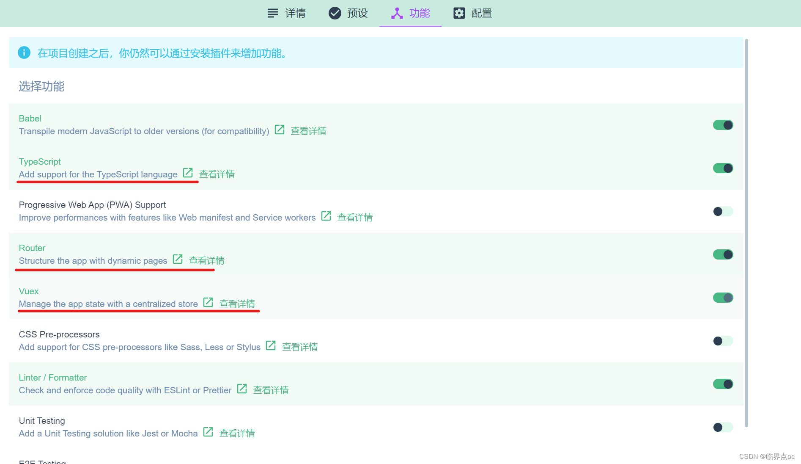Image resolution: width=801 pixels, height=464 pixels.
Task: Click 'Structure the app with dynamic pages' description
Action: 93,261
